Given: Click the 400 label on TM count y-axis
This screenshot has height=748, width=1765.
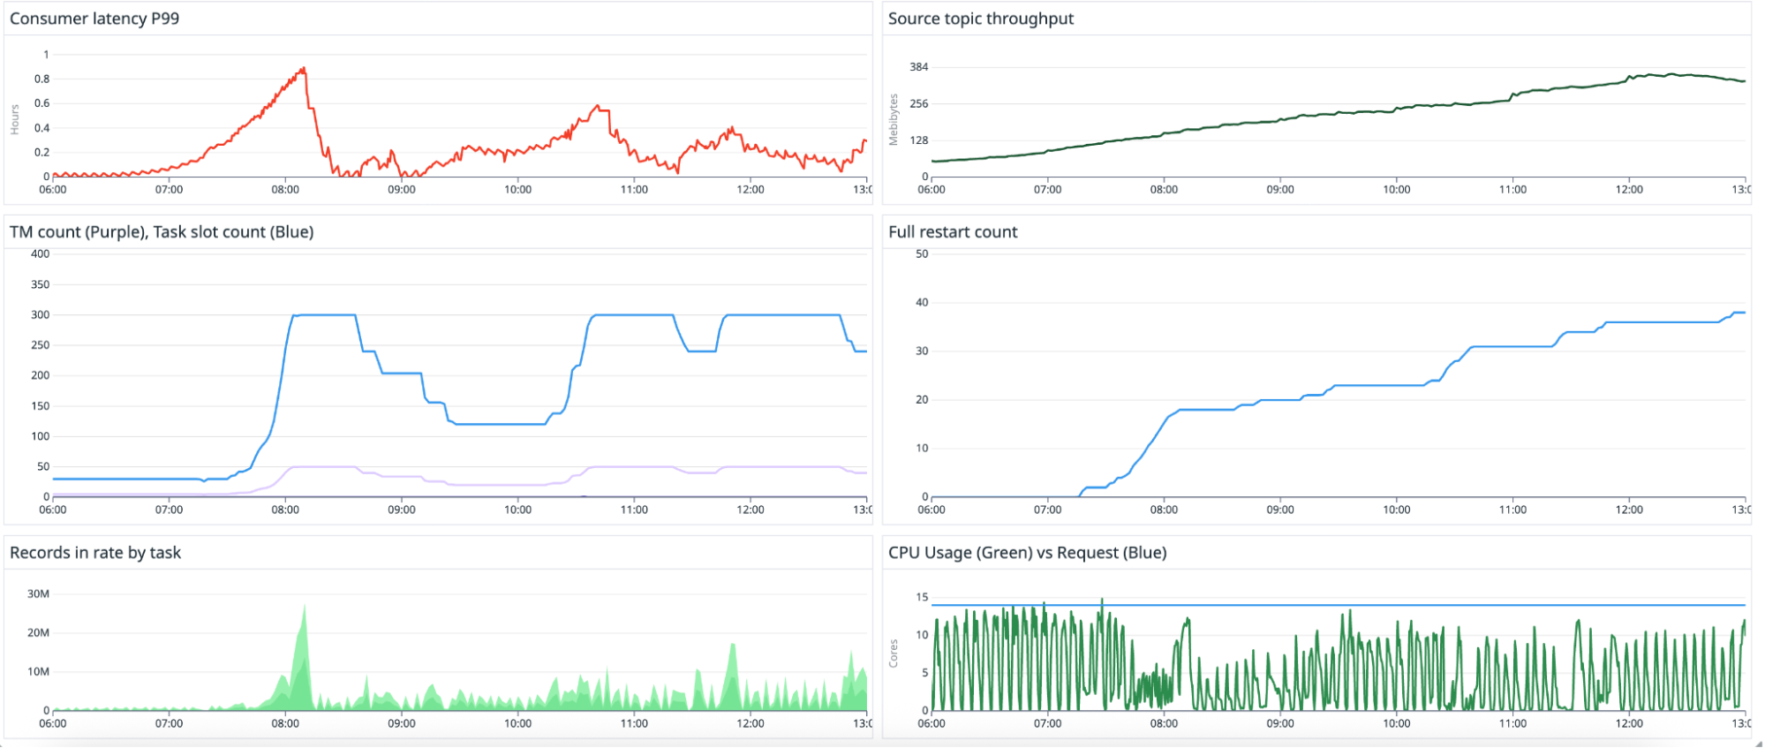Looking at the screenshot, I should (x=40, y=254).
